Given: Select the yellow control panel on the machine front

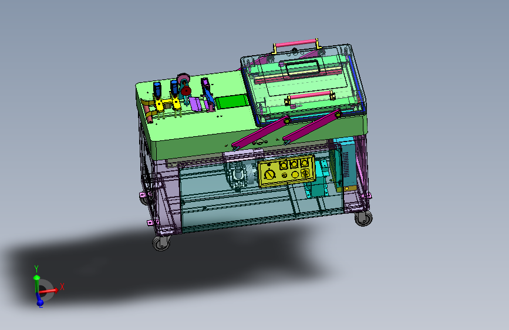Looking at the screenshot, I should pyautogui.click(x=287, y=171).
